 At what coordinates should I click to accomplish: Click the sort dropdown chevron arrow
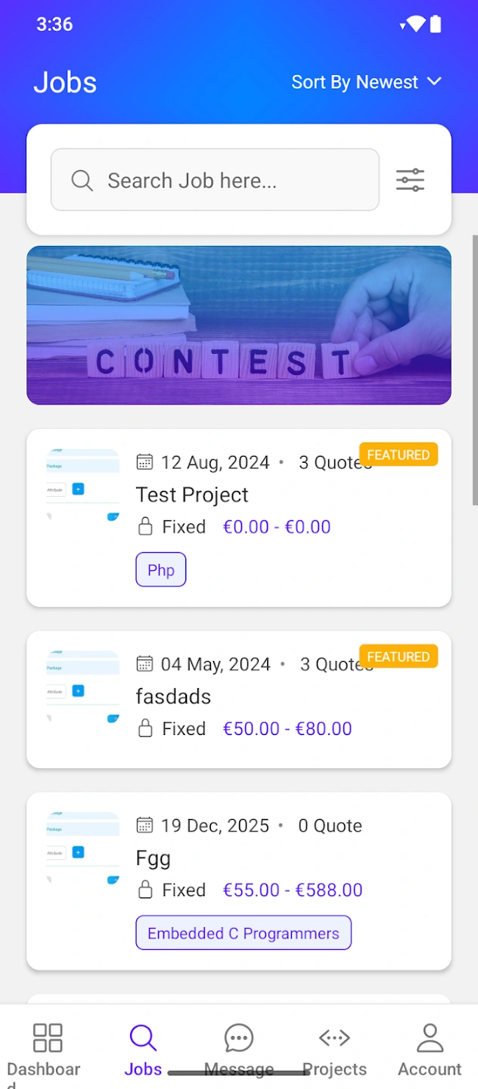(434, 82)
